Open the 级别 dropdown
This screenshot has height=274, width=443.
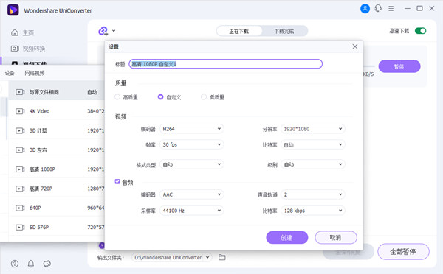pyautogui.click(x=313, y=164)
